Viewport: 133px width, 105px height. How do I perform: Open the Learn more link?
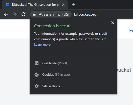coord(42,45)
